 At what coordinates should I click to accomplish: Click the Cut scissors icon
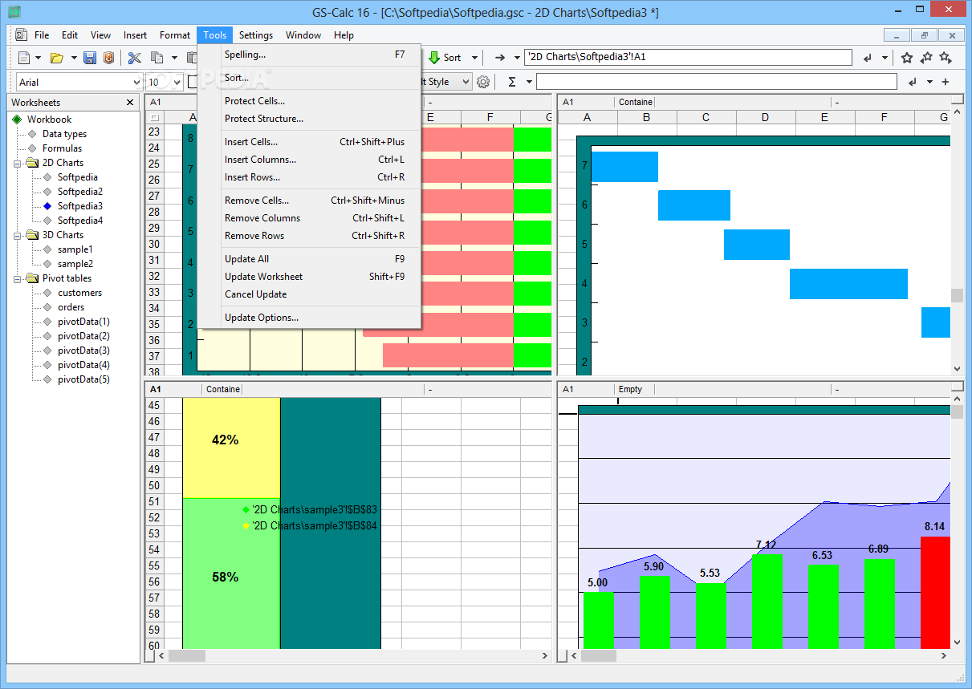(x=134, y=58)
